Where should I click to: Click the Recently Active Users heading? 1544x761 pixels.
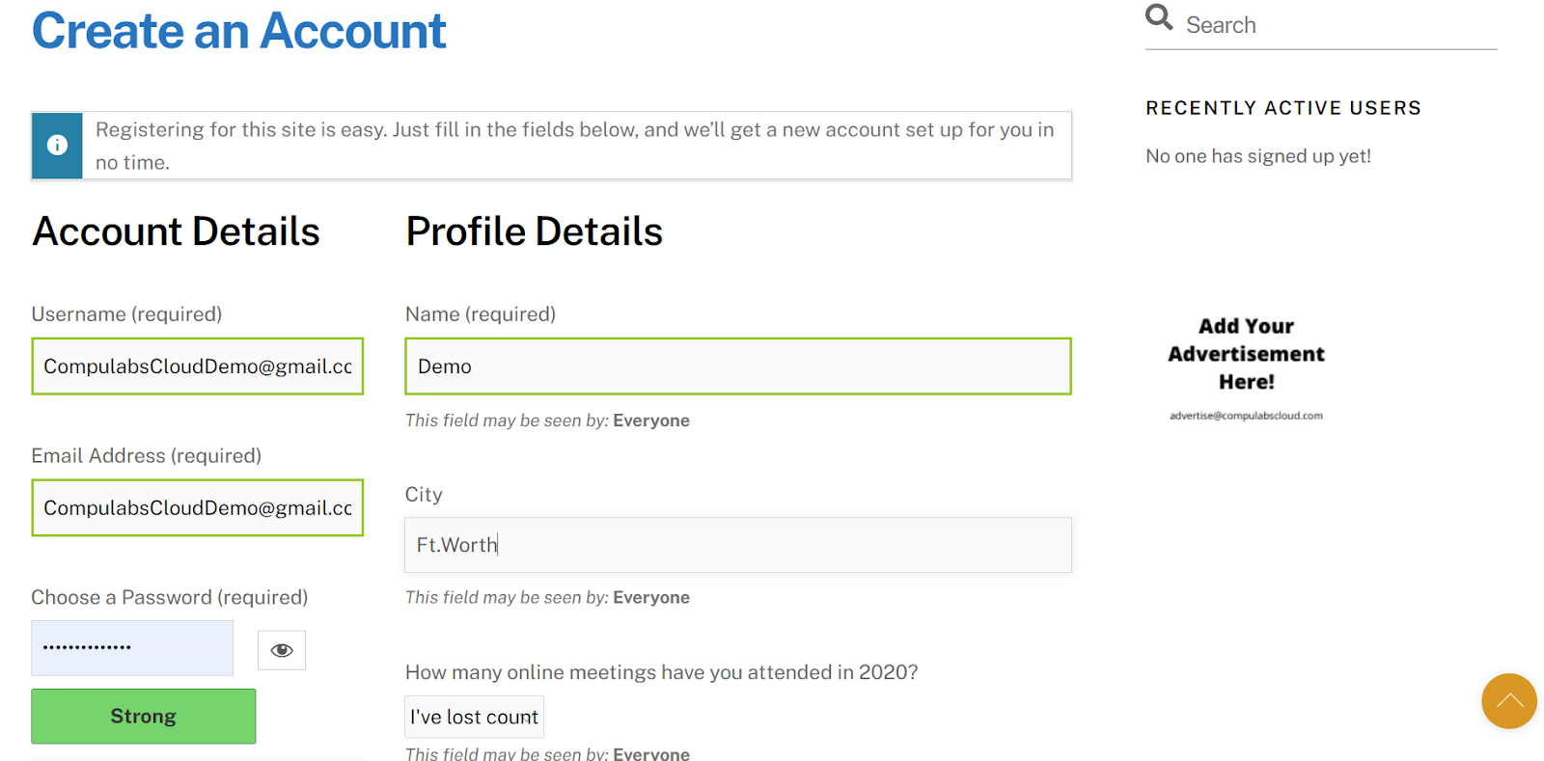click(1282, 108)
